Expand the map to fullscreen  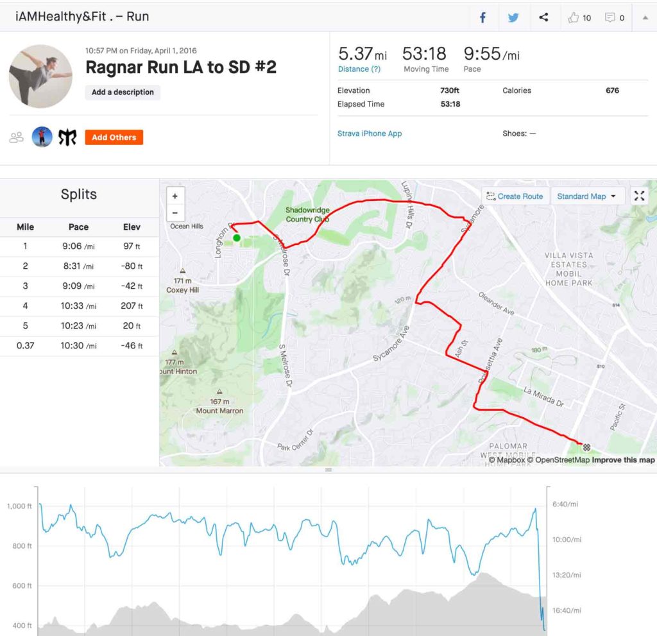(x=639, y=196)
